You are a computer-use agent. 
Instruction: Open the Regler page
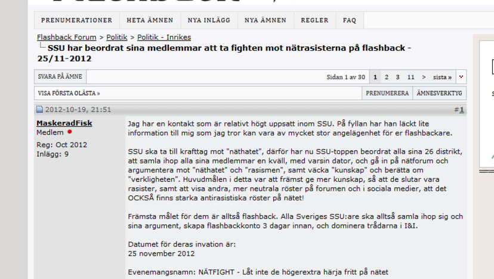click(x=315, y=20)
